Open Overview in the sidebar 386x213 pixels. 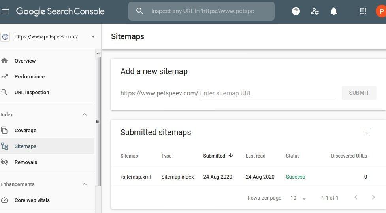pos(47,61)
